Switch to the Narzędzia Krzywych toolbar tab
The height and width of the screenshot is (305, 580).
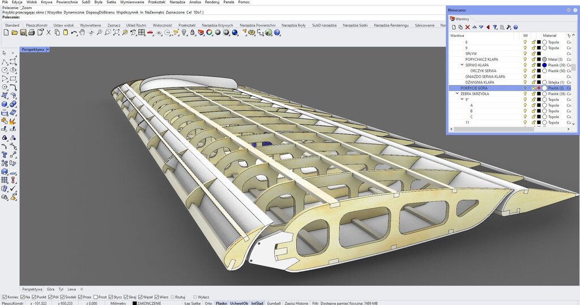217,25
